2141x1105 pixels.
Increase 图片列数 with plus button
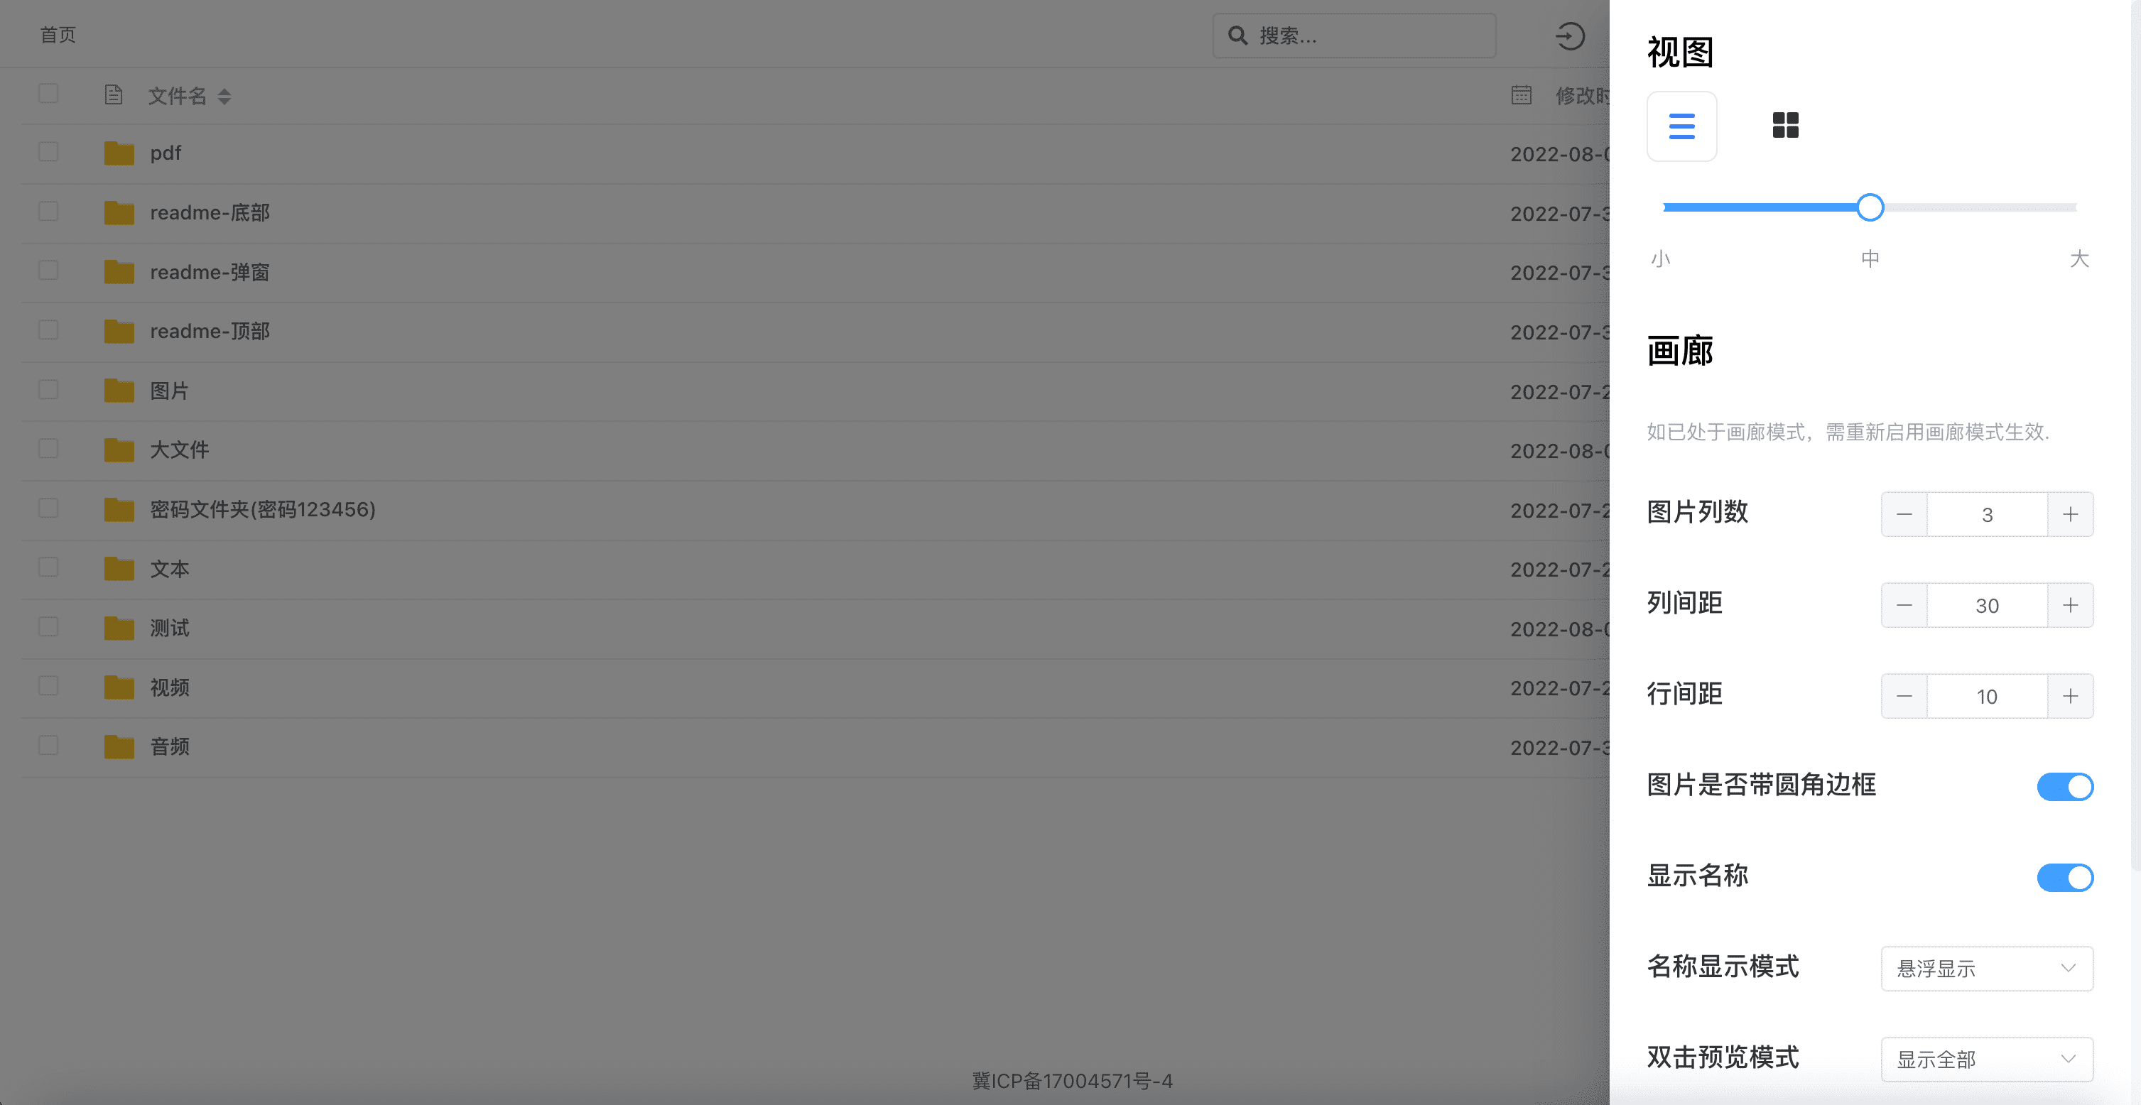pos(2071,514)
